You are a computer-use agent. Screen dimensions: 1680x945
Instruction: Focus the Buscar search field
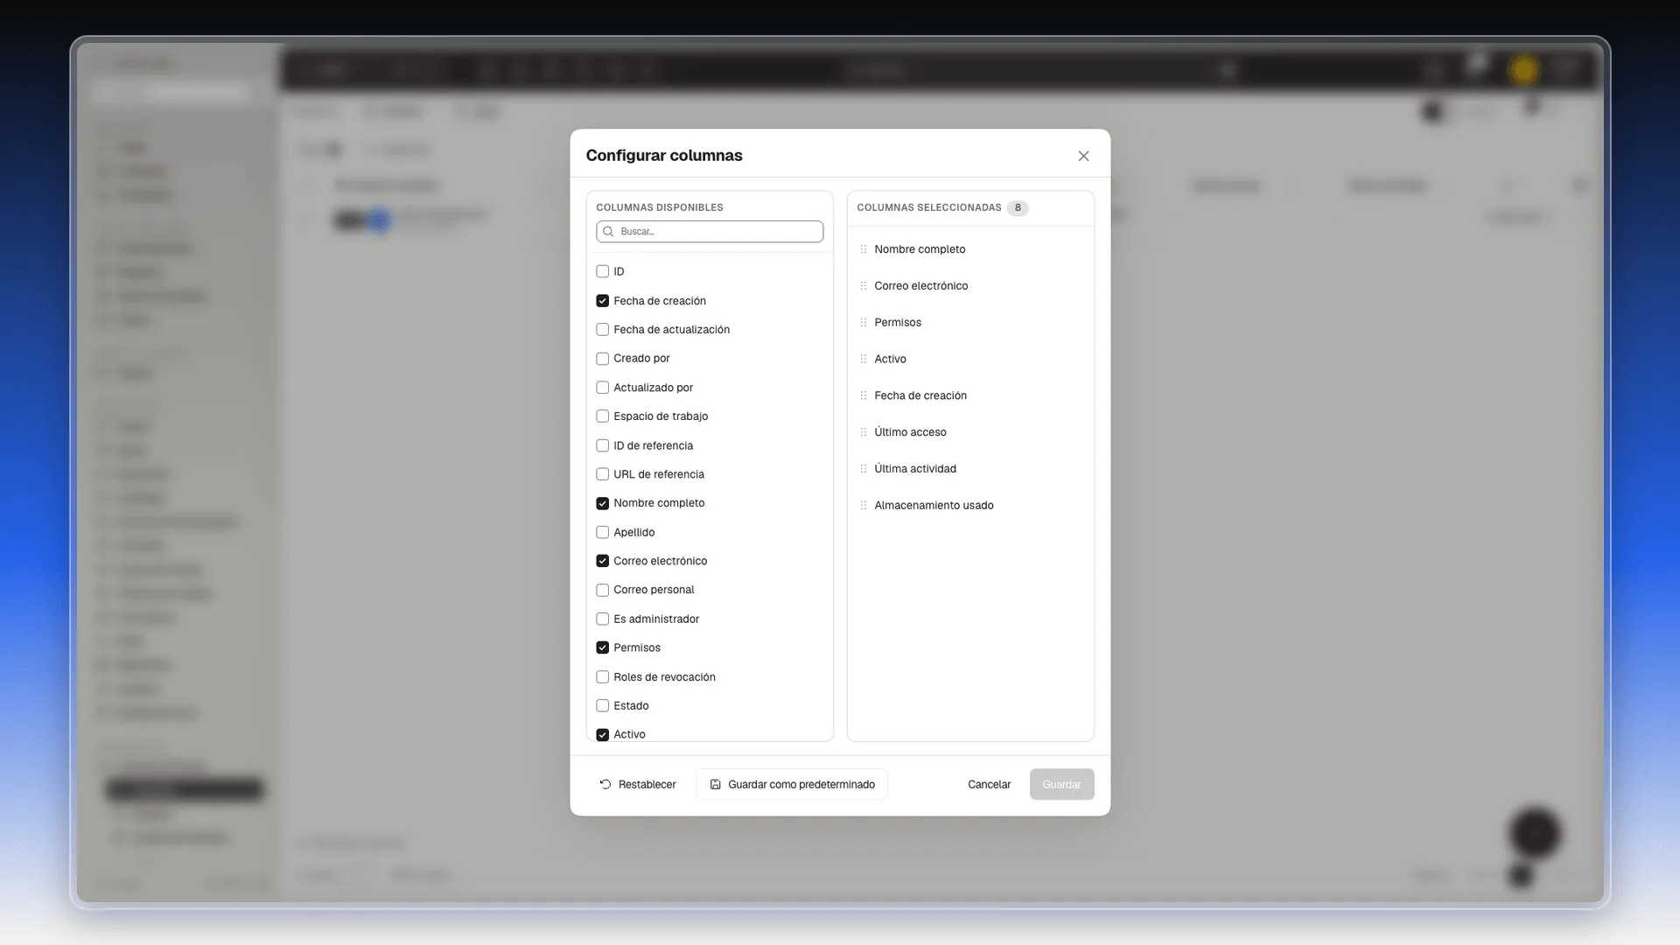[710, 232]
